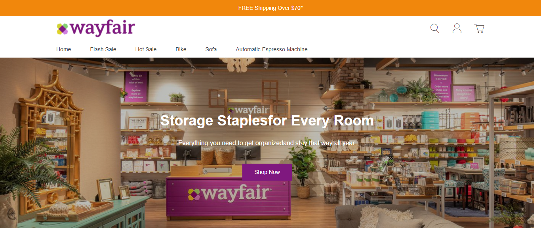Open the Sofa category
Screen dimensions: 541x228
(211, 49)
